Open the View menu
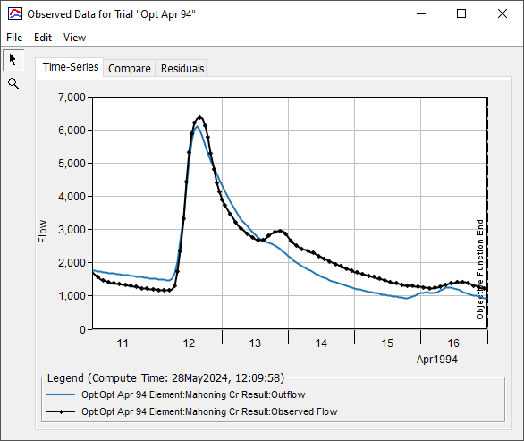The image size is (524, 441). (x=74, y=38)
